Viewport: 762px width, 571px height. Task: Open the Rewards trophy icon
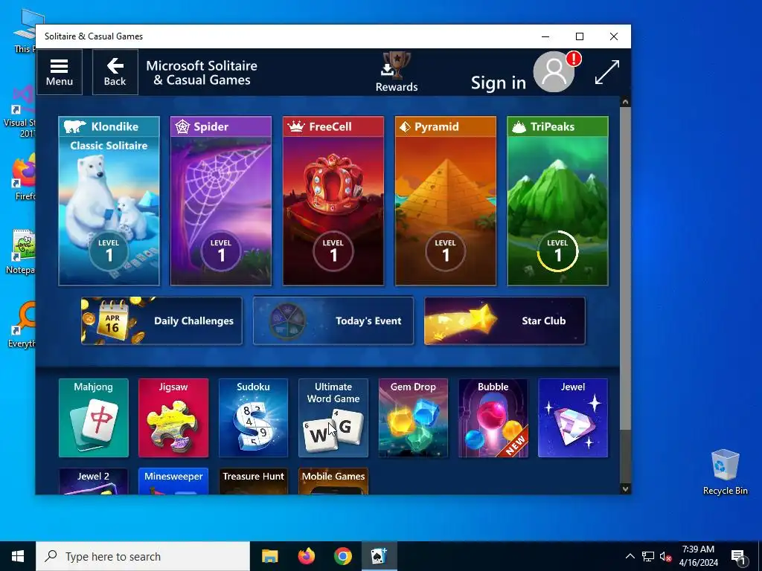397,72
